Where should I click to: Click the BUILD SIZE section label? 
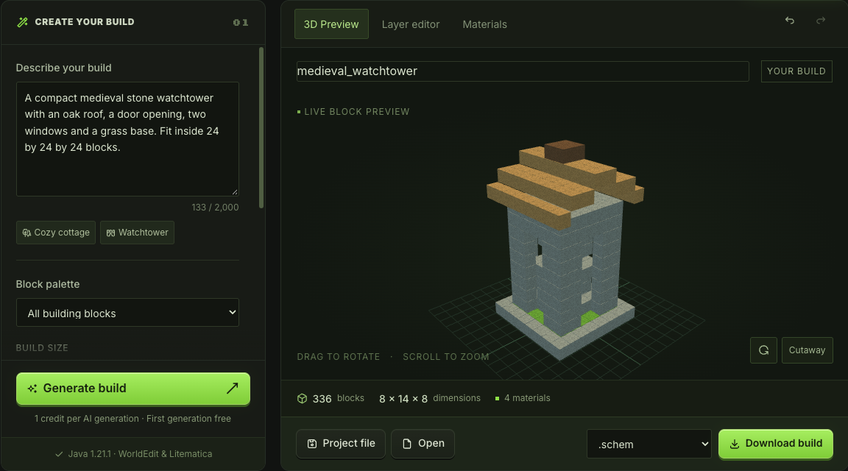(x=42, y=347)
